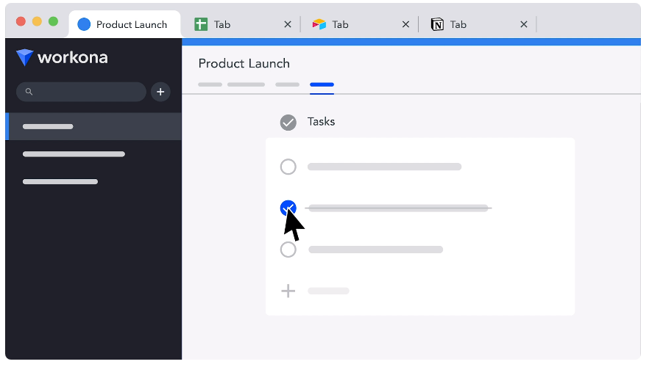Click the Airtable favicon
Screen dimensions: 649x378
click(319, 24)
